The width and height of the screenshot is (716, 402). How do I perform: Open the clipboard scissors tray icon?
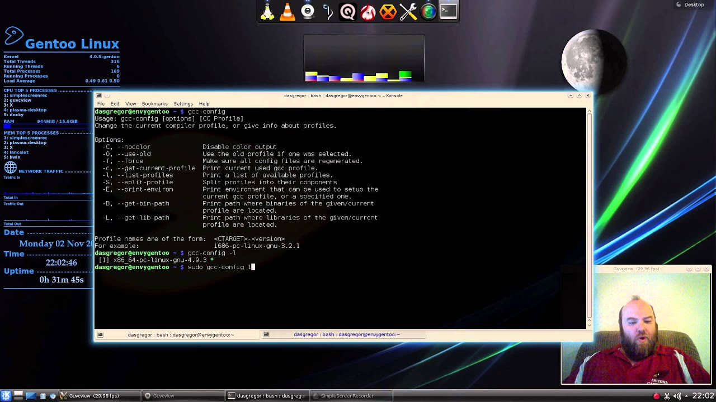click(x=667, y=396)
